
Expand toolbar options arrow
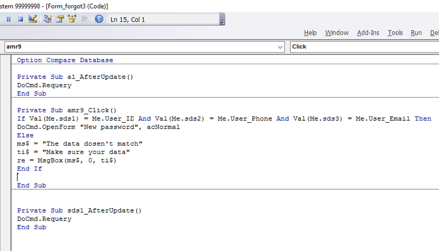pos(222,19)
